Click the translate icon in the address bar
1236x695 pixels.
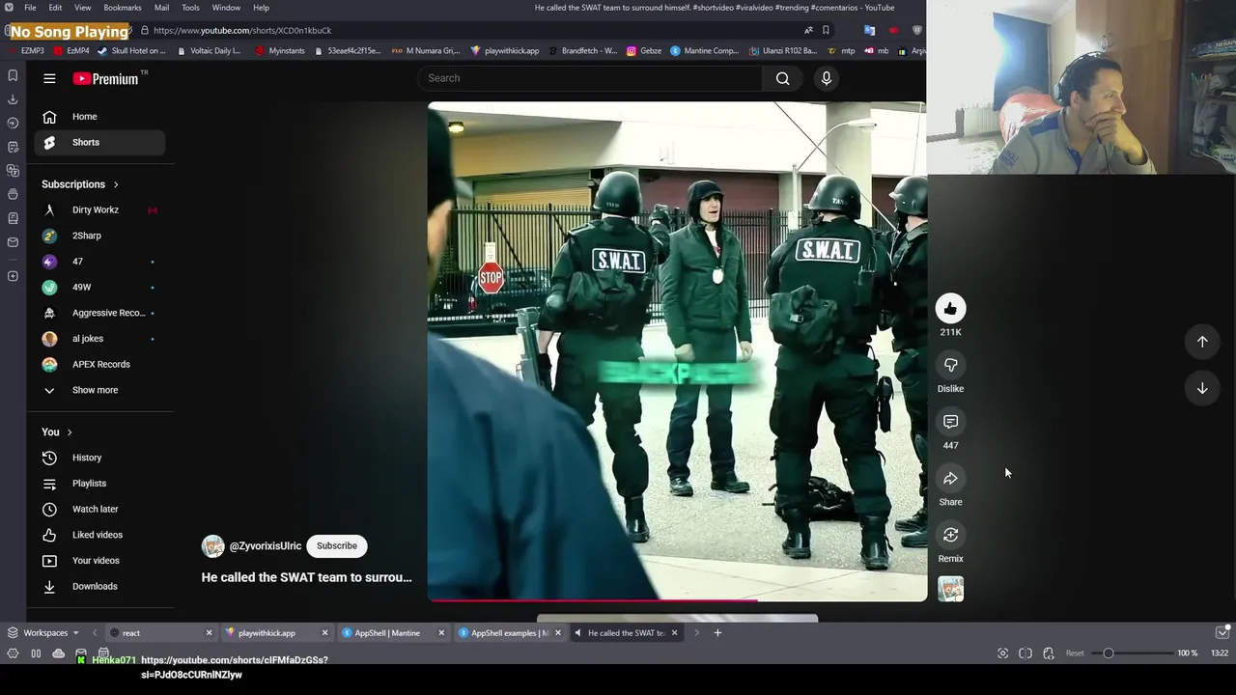[808, 30]
